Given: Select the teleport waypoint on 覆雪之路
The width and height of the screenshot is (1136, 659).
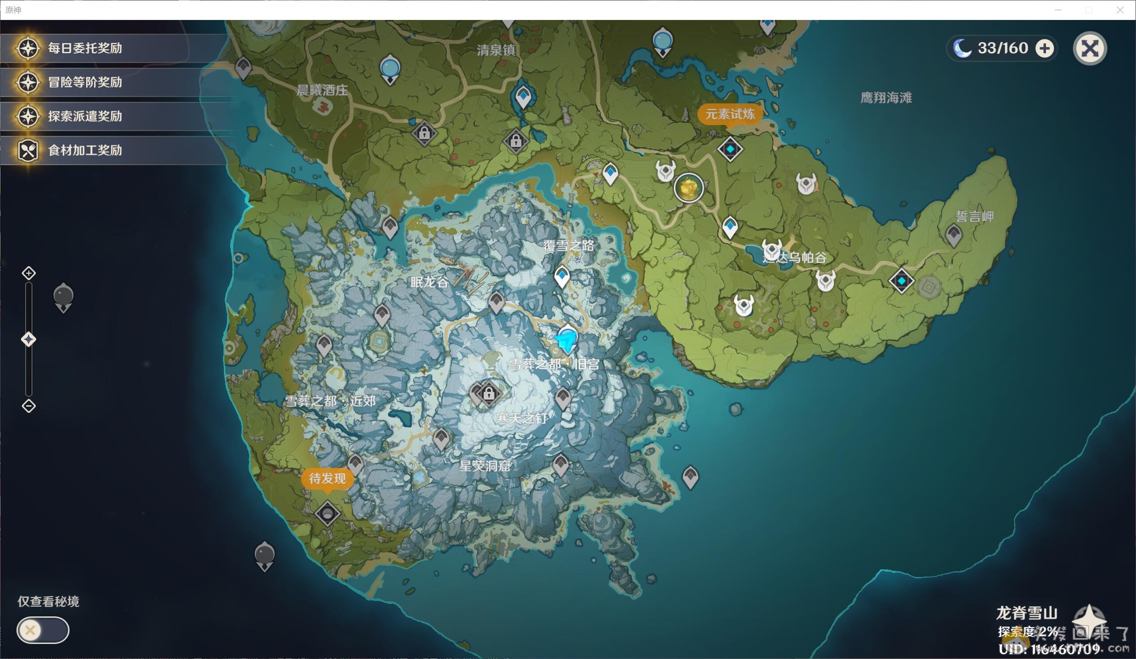Looking at the screenshot, I should (562, 277).
